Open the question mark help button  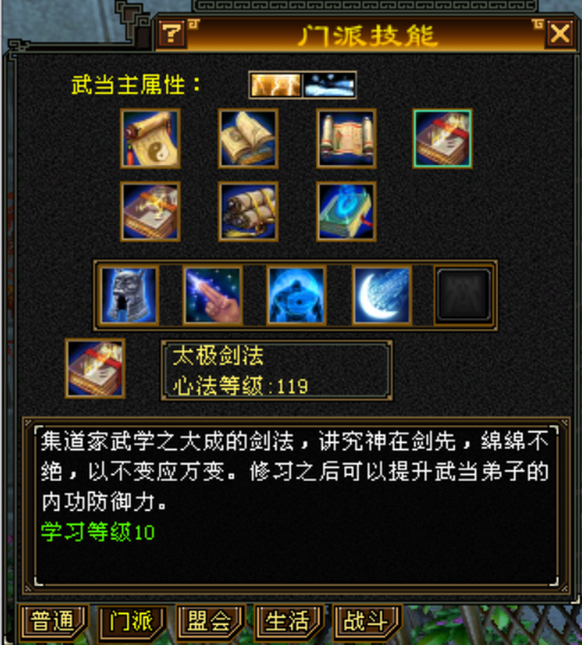[172, 34]
